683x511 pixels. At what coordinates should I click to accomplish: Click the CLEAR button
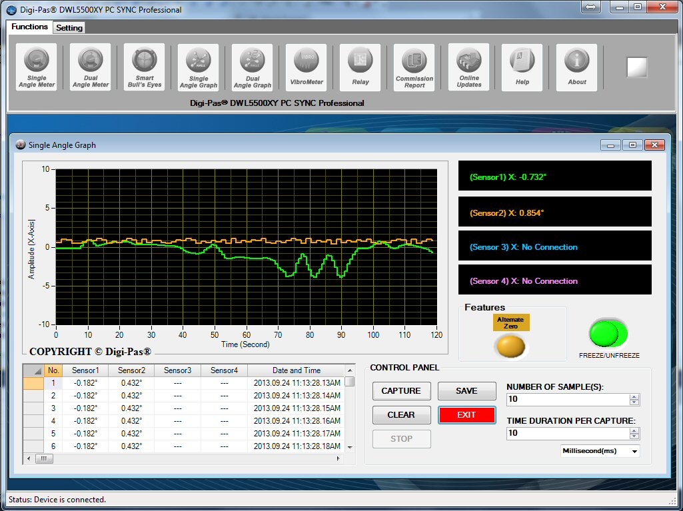[401, 414]
